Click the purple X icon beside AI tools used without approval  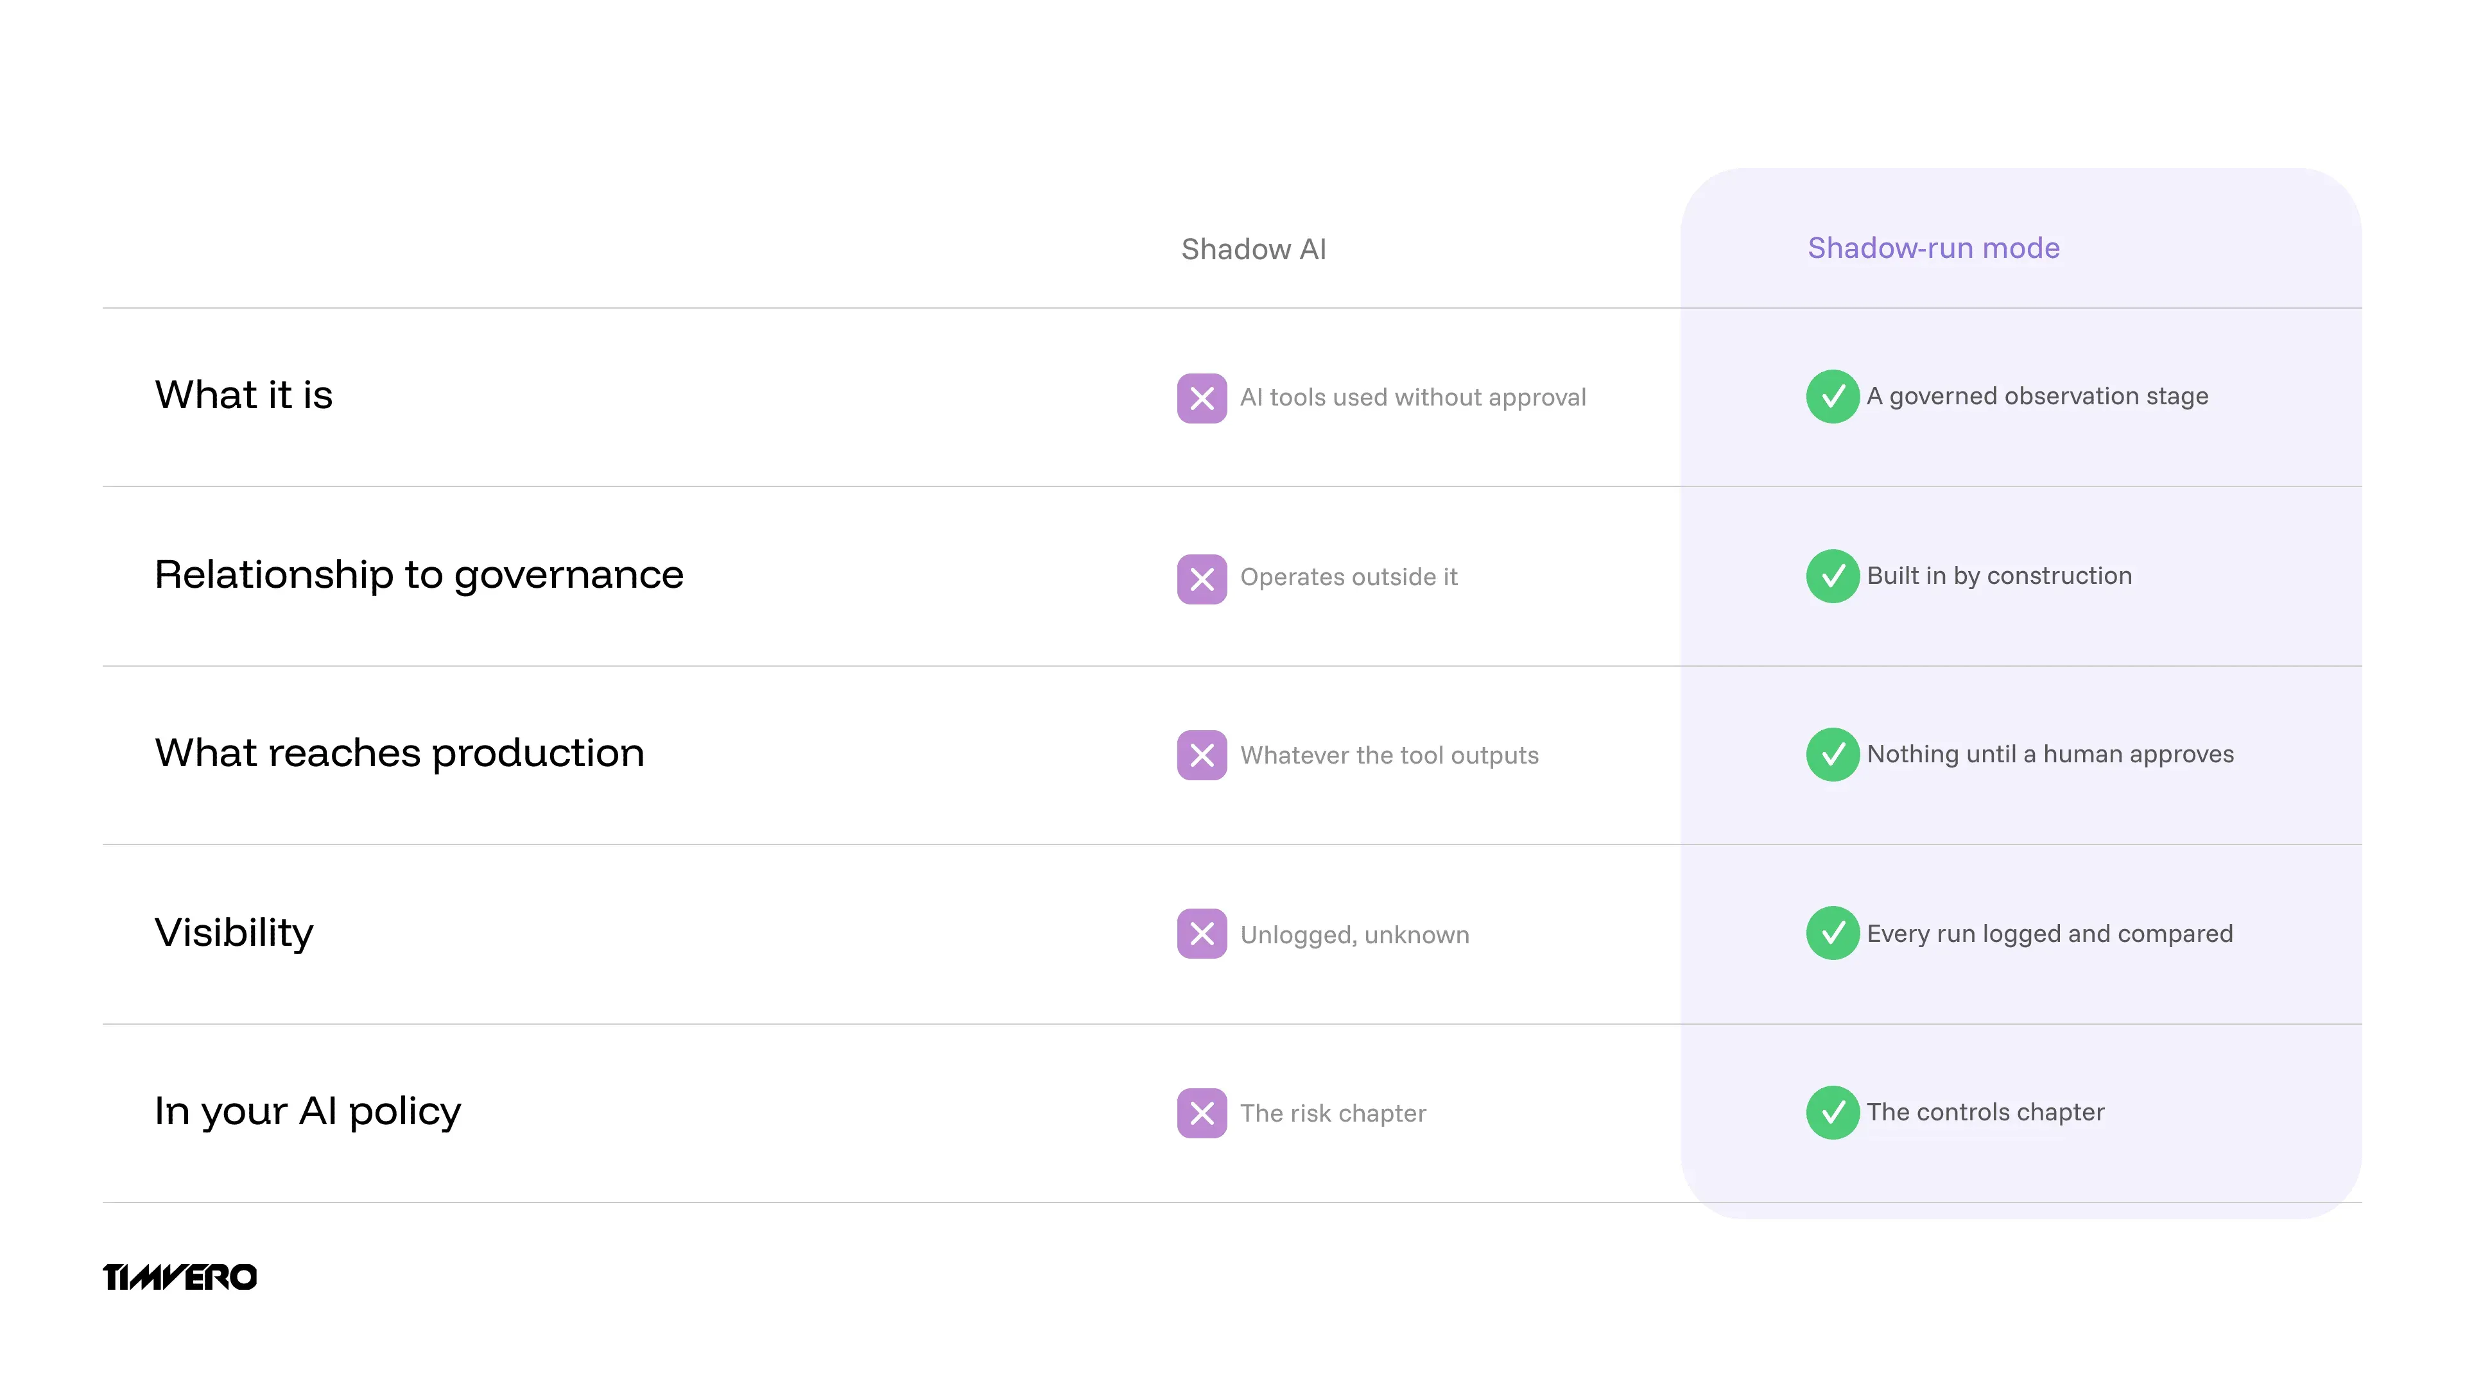(1202, 398)
